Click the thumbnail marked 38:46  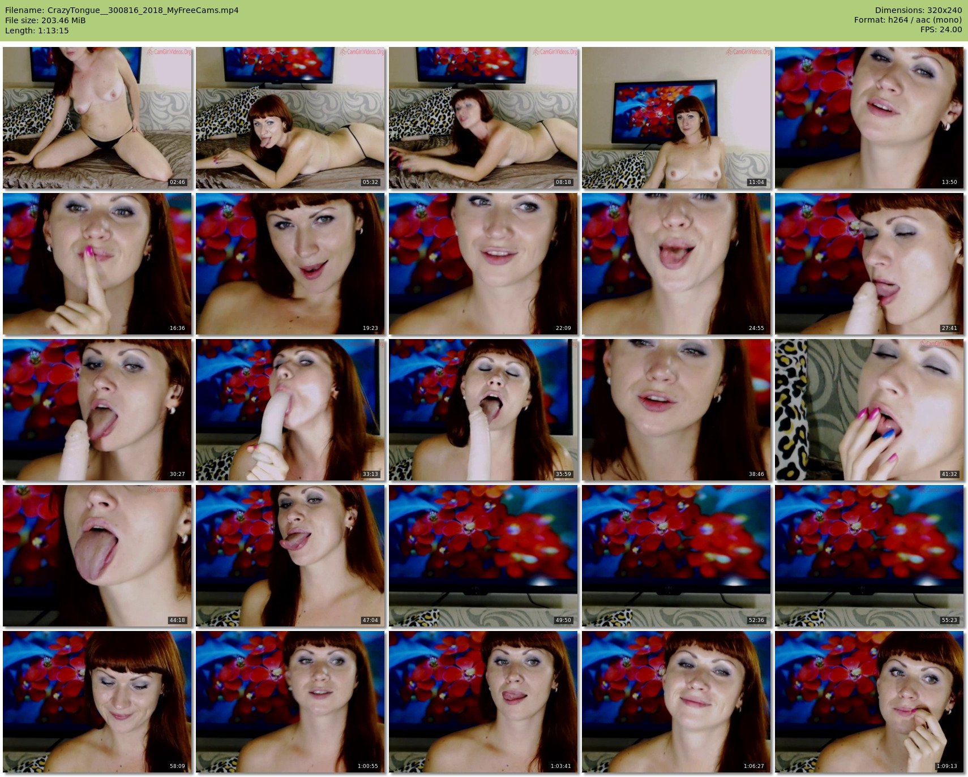(676, 410)
